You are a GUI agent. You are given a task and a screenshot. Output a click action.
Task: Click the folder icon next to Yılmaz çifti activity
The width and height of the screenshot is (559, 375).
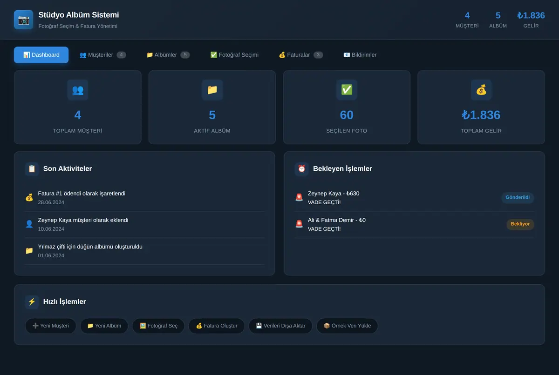click(29, 250)
